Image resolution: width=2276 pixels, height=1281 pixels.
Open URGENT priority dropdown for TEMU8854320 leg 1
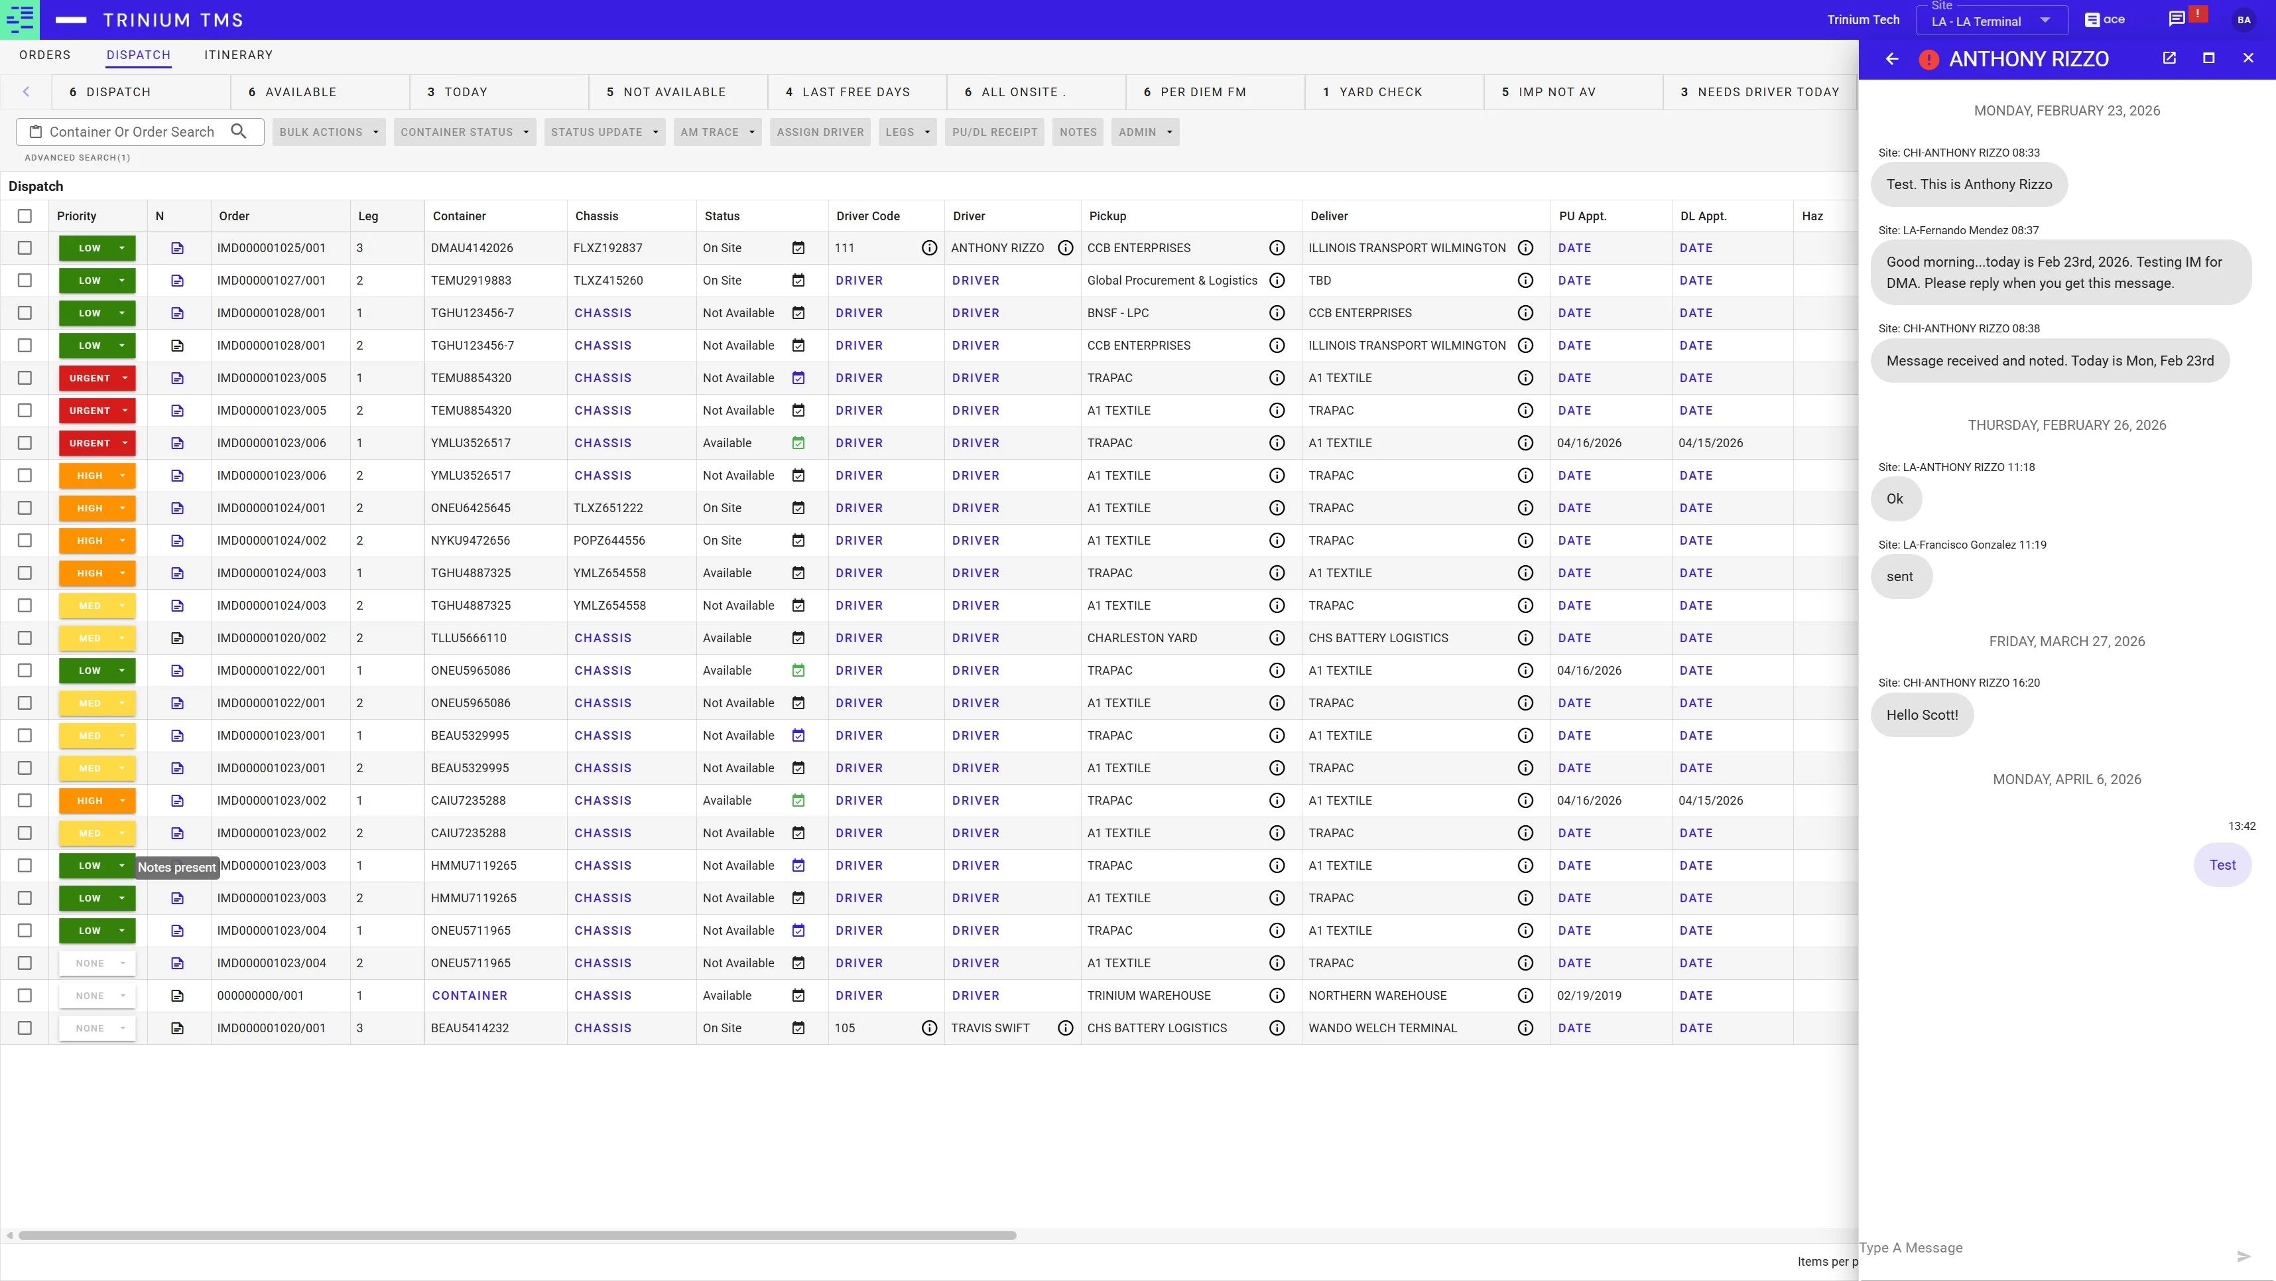[125, 378]
